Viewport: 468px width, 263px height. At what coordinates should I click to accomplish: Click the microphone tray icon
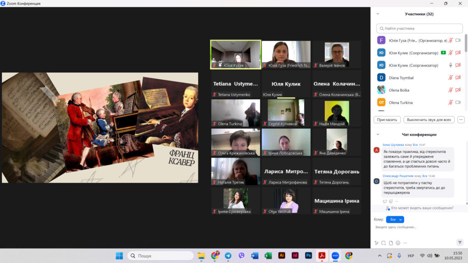click(399, 256)
